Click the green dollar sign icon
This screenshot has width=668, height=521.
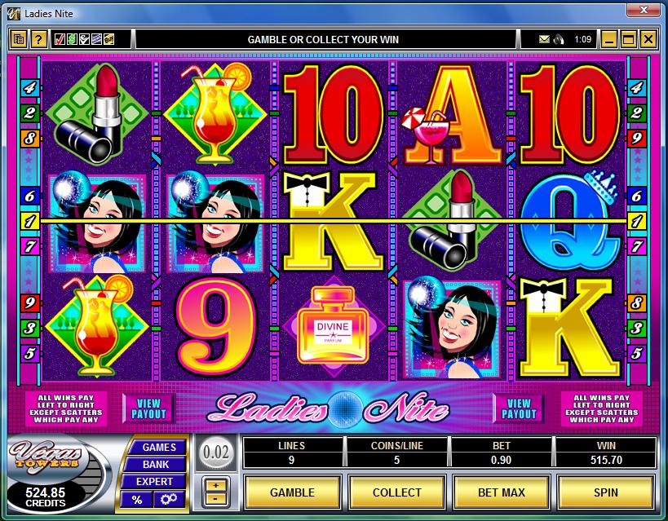72,40
